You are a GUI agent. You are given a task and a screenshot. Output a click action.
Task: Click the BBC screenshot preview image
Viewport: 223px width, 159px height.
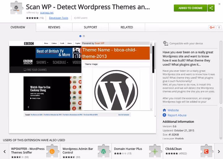pos(82,87)
